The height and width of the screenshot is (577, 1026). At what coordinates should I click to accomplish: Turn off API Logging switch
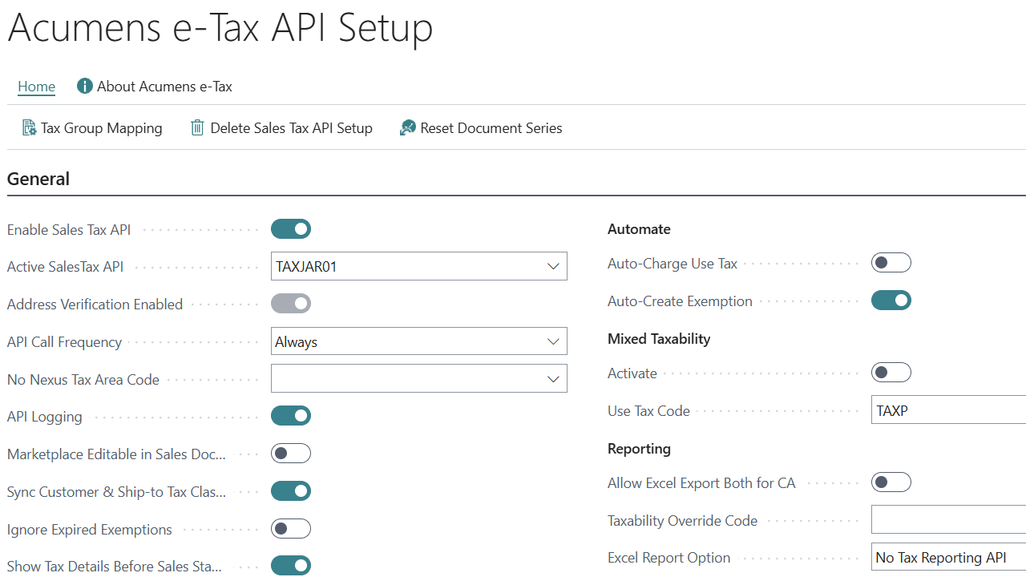[290, 416]
